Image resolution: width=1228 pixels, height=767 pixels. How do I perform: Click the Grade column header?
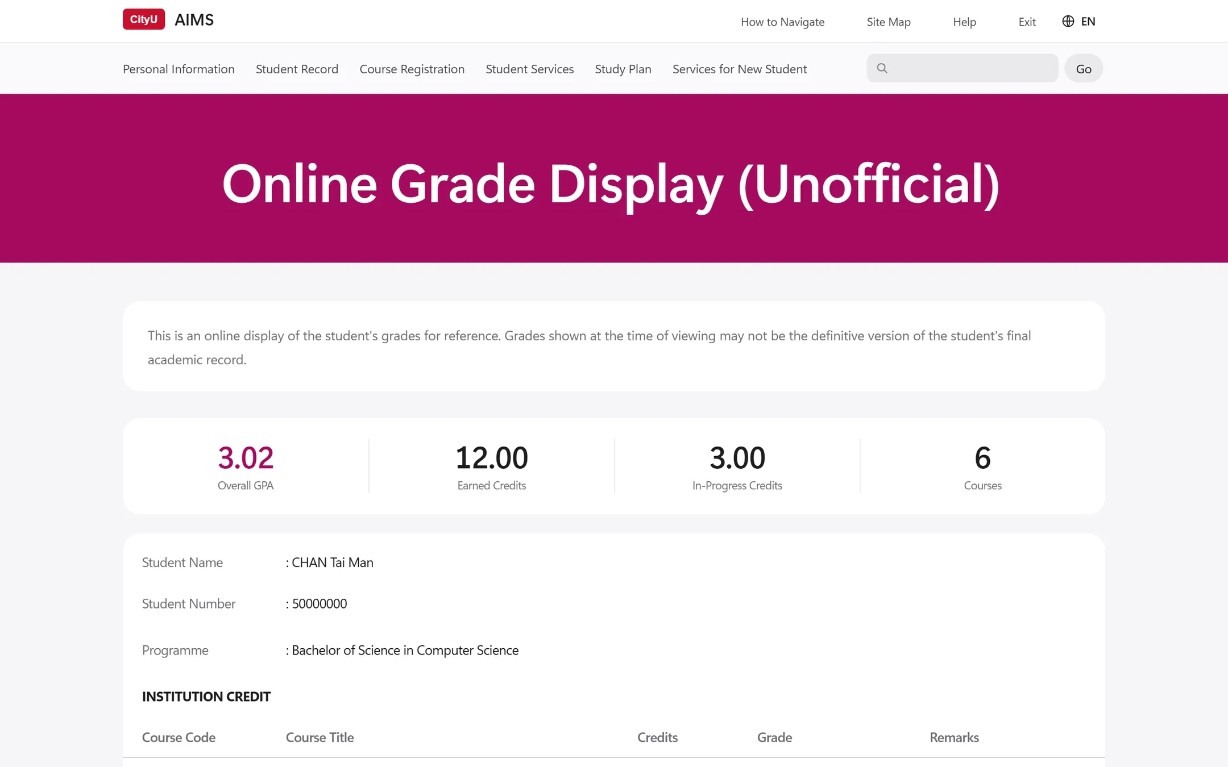[x=775, y=737]
